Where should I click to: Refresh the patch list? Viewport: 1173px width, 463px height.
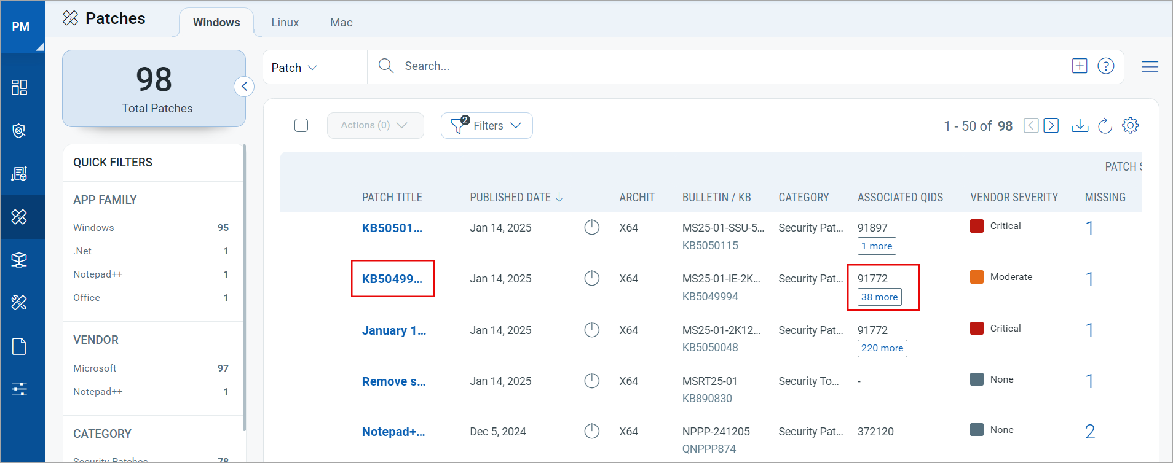click(1105, 126)
